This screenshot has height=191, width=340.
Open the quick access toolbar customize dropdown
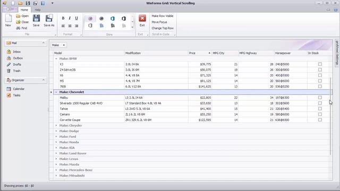(52, 3)
